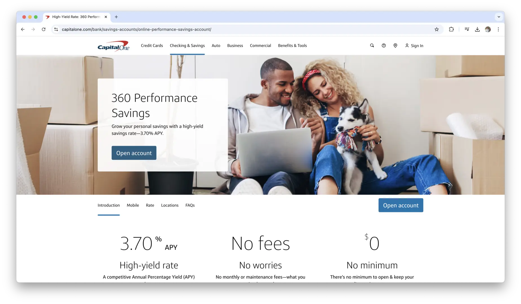
Task: Click the Chrome profile avatar
Action: (x=488, y=29)
